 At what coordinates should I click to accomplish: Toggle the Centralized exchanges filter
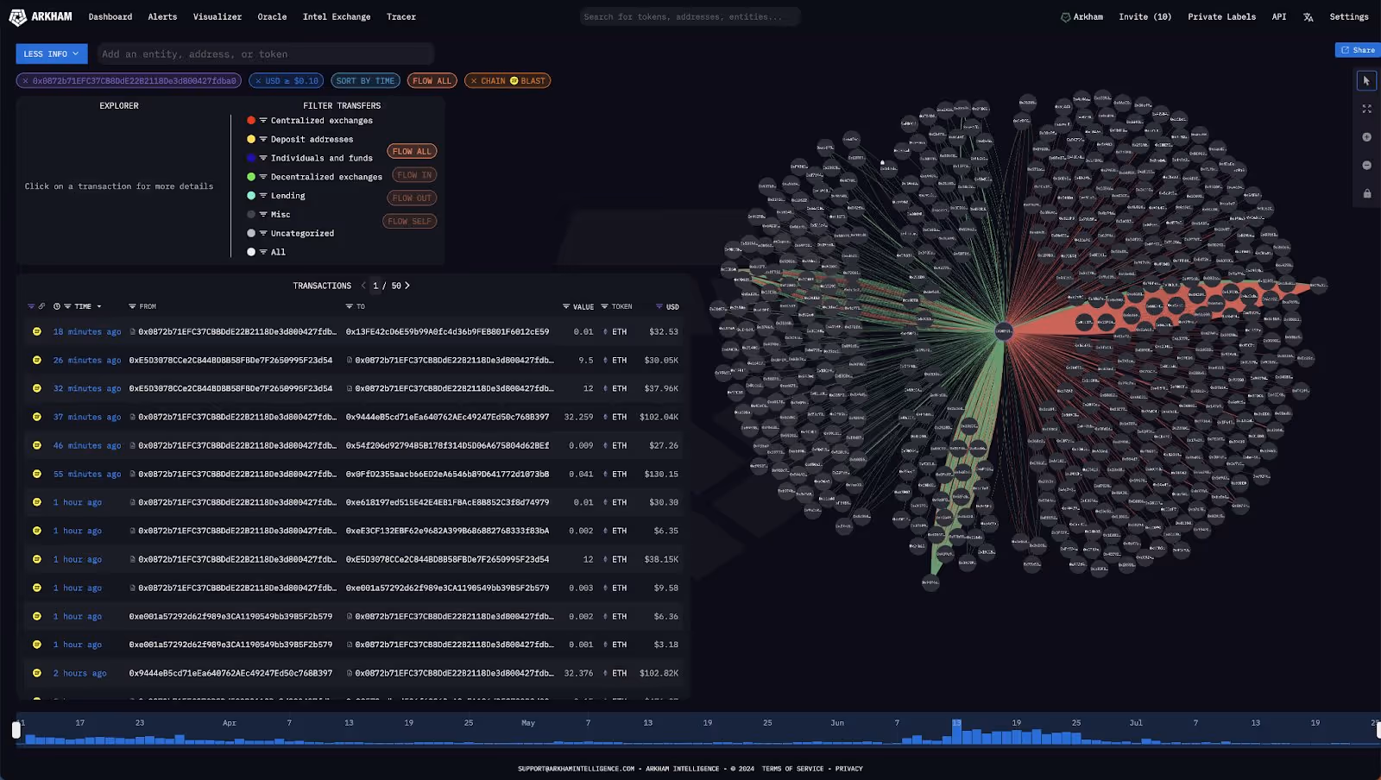coord(310,121)
